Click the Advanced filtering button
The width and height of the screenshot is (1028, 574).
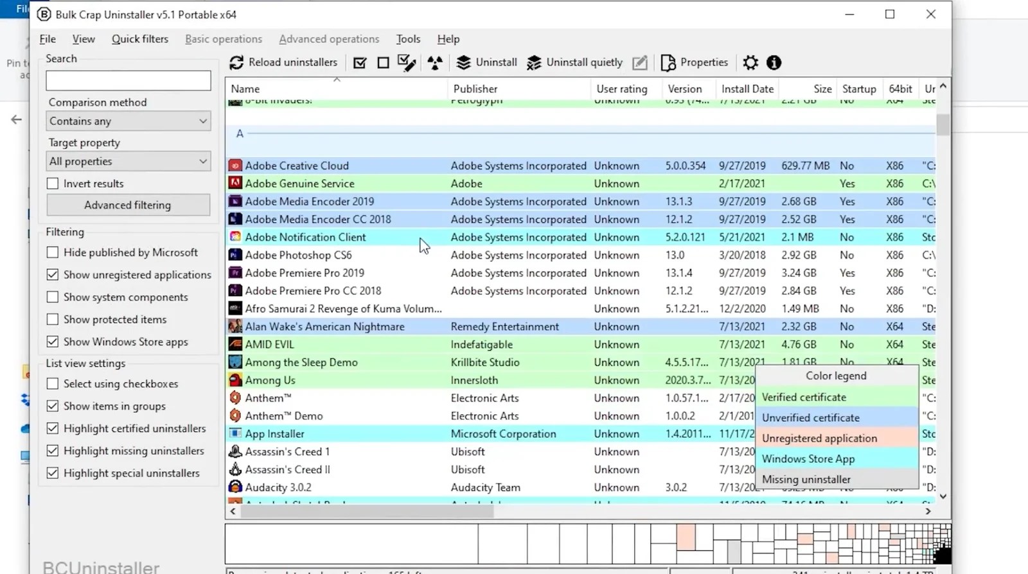pyautogui.click(x=128, y=205)
